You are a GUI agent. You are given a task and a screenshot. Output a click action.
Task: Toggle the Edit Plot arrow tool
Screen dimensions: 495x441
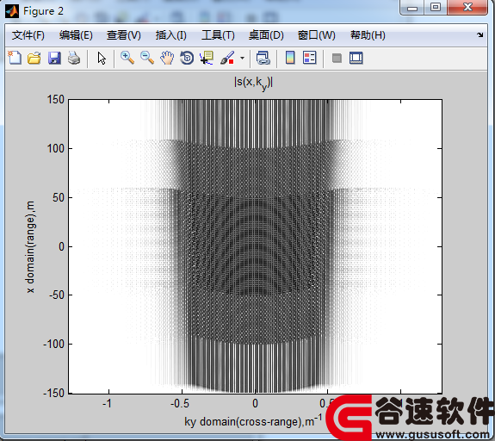(102, 59)
